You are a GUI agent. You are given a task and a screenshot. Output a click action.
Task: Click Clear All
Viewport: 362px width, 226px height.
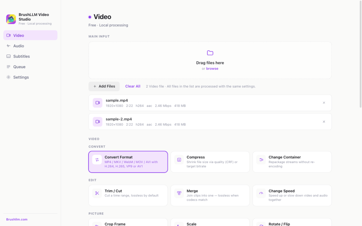point(133,86)
